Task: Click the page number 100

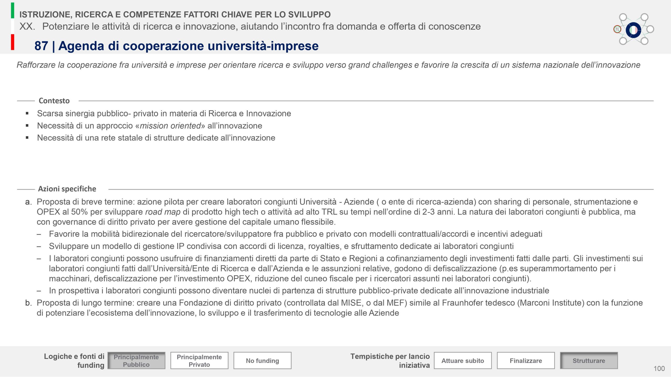Action: (x=659, y=369)
